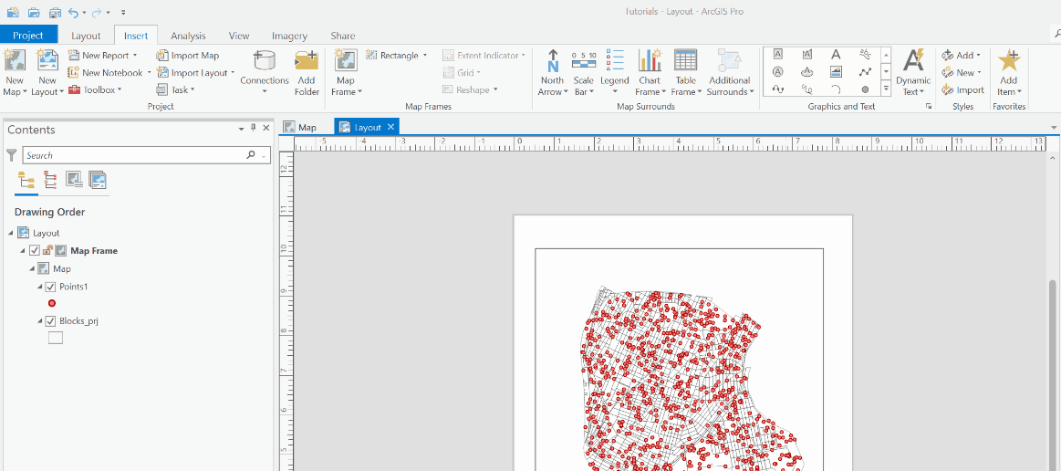Switch to the Analysis ribbon tab
The image size is (1061, 471).
pyautogui.click(x=188, y=36)
